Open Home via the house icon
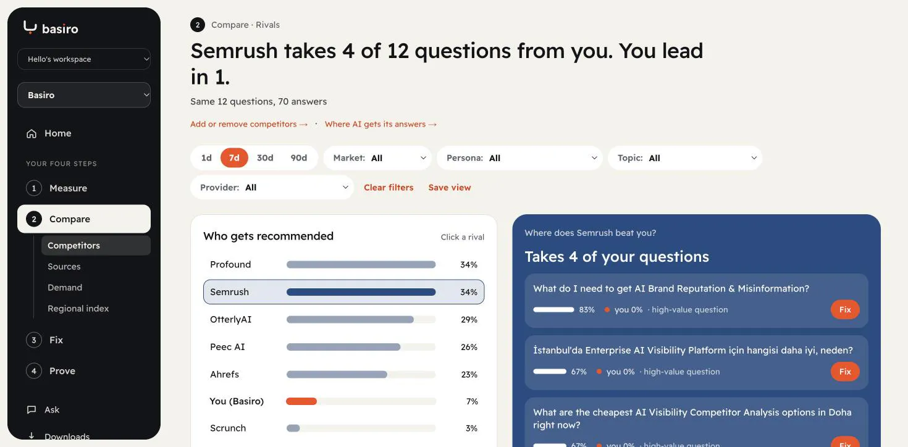The height and width of the screenshot is (447, 908). pyautogui.click(x=32, y=133)
